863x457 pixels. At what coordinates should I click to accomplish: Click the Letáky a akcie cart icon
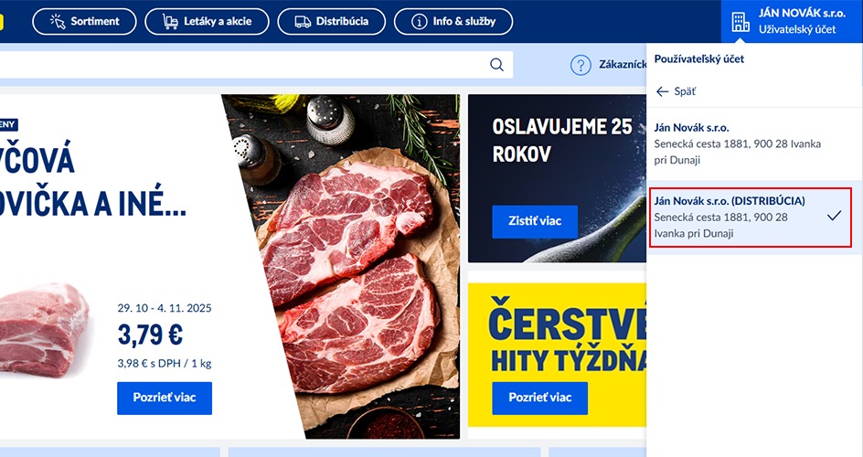click(x=170, y=21)
